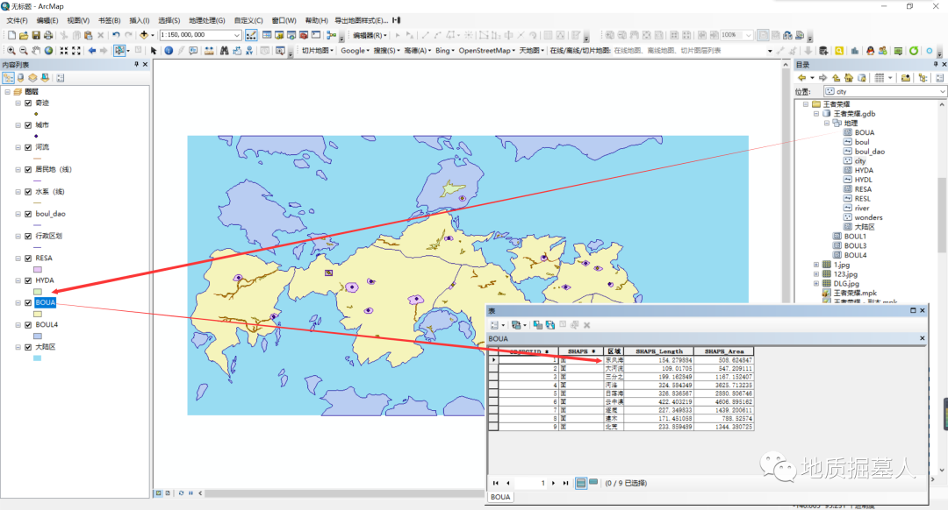This screenshot has height=510, width=948.
Task: Expand the catalog location dropdown
Action: (943, 91)
